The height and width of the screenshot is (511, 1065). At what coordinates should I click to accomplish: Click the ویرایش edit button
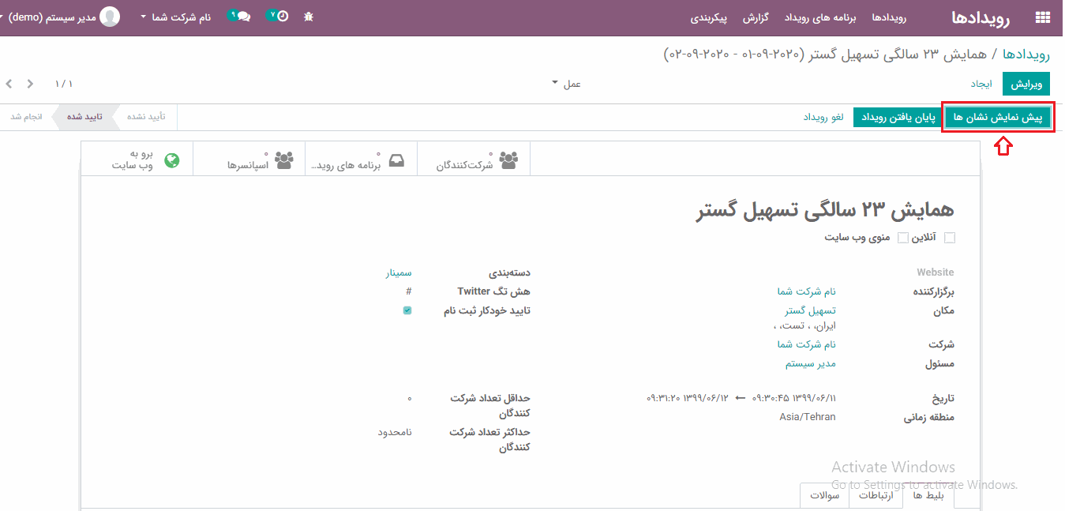click(x=1026, y=84)
